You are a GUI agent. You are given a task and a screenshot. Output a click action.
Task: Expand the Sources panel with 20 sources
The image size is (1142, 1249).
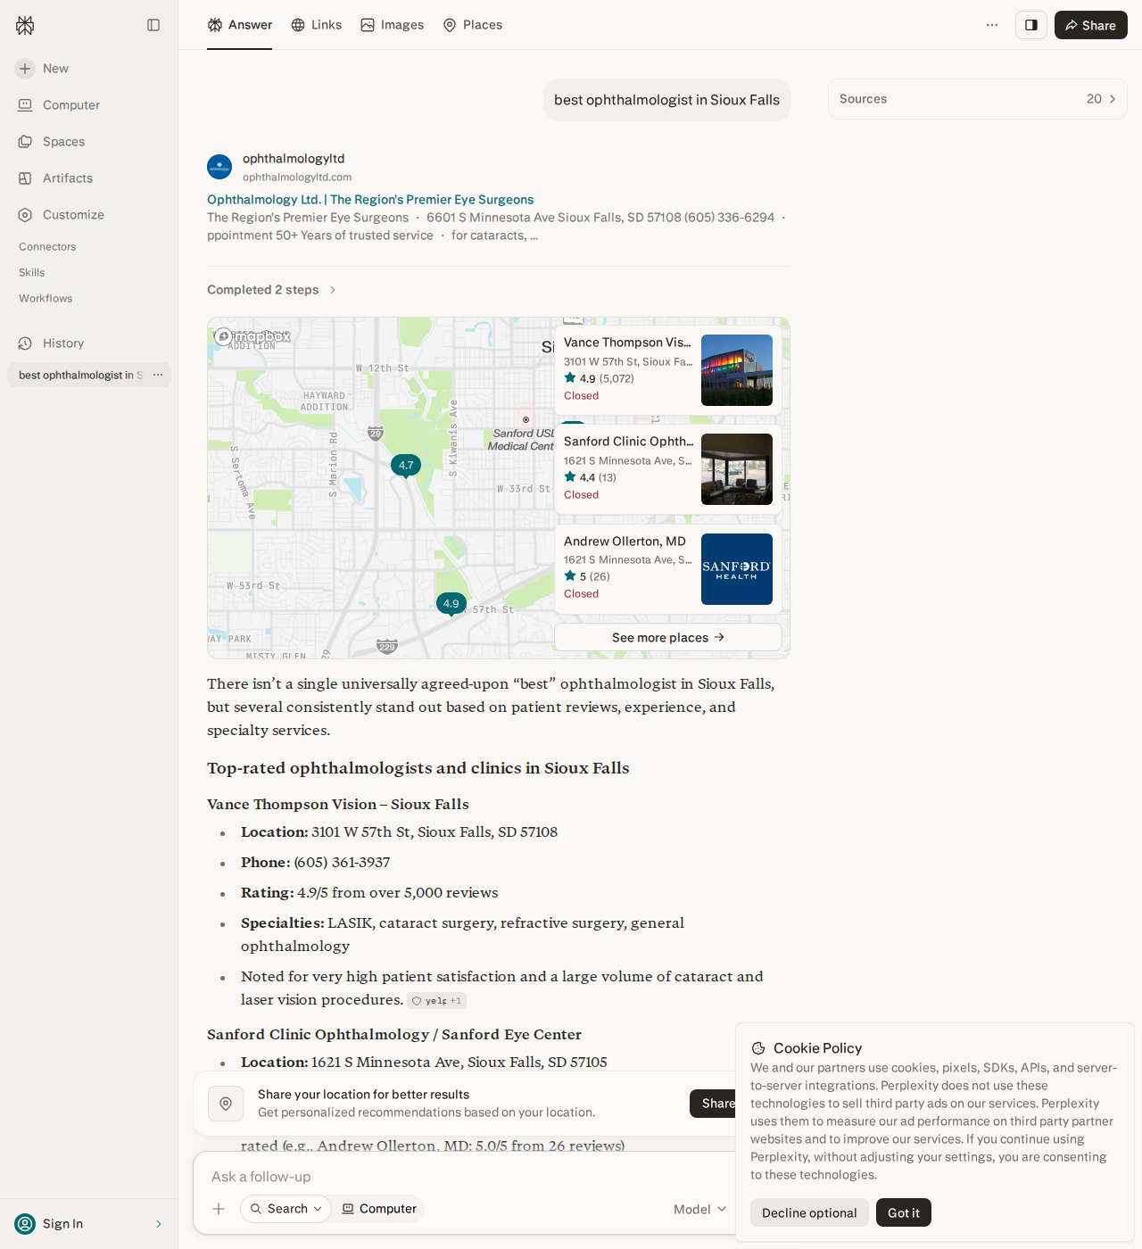pyautogui.click(x=978, y=99)
